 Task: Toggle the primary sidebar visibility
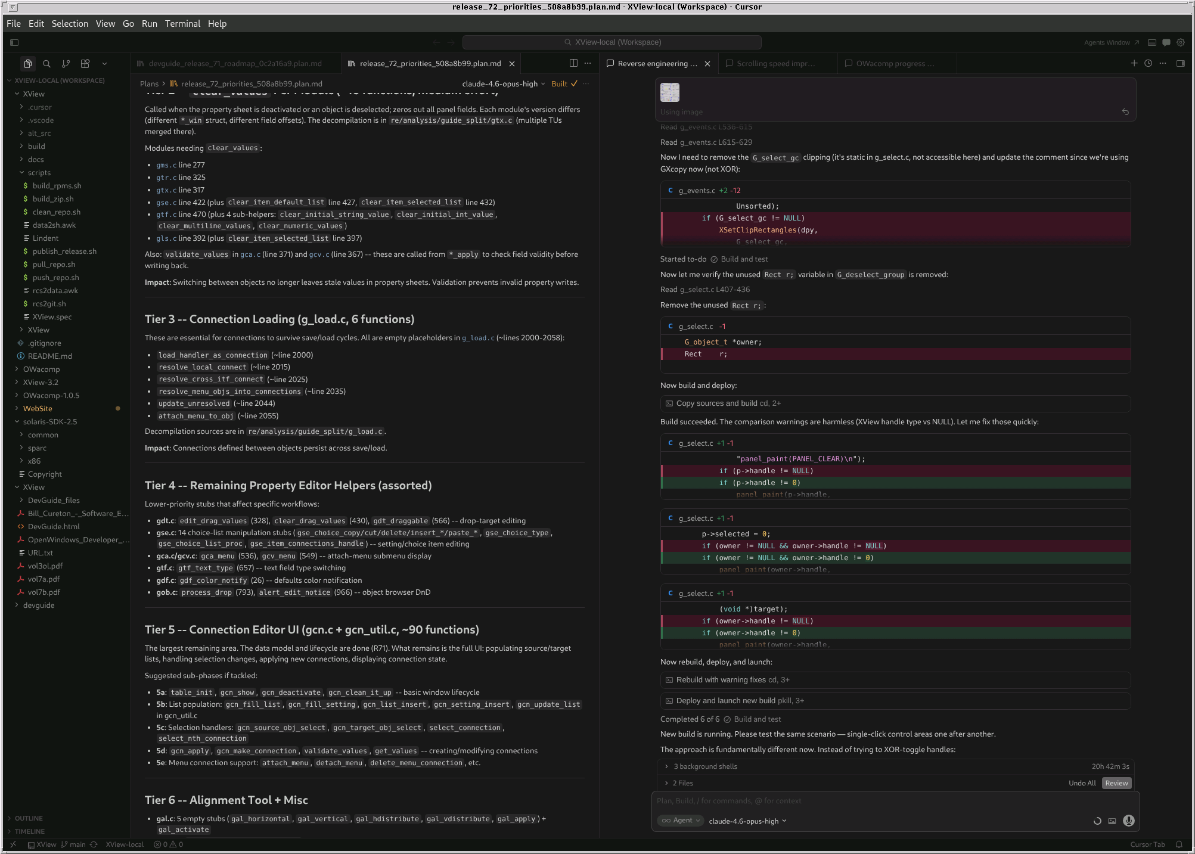tap(14, 42)
